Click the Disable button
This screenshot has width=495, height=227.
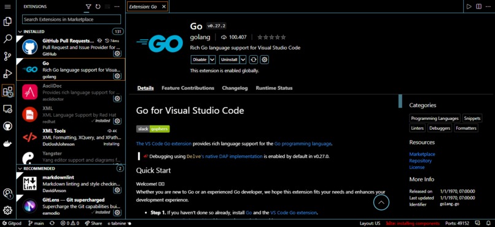[x=200, y=59]
